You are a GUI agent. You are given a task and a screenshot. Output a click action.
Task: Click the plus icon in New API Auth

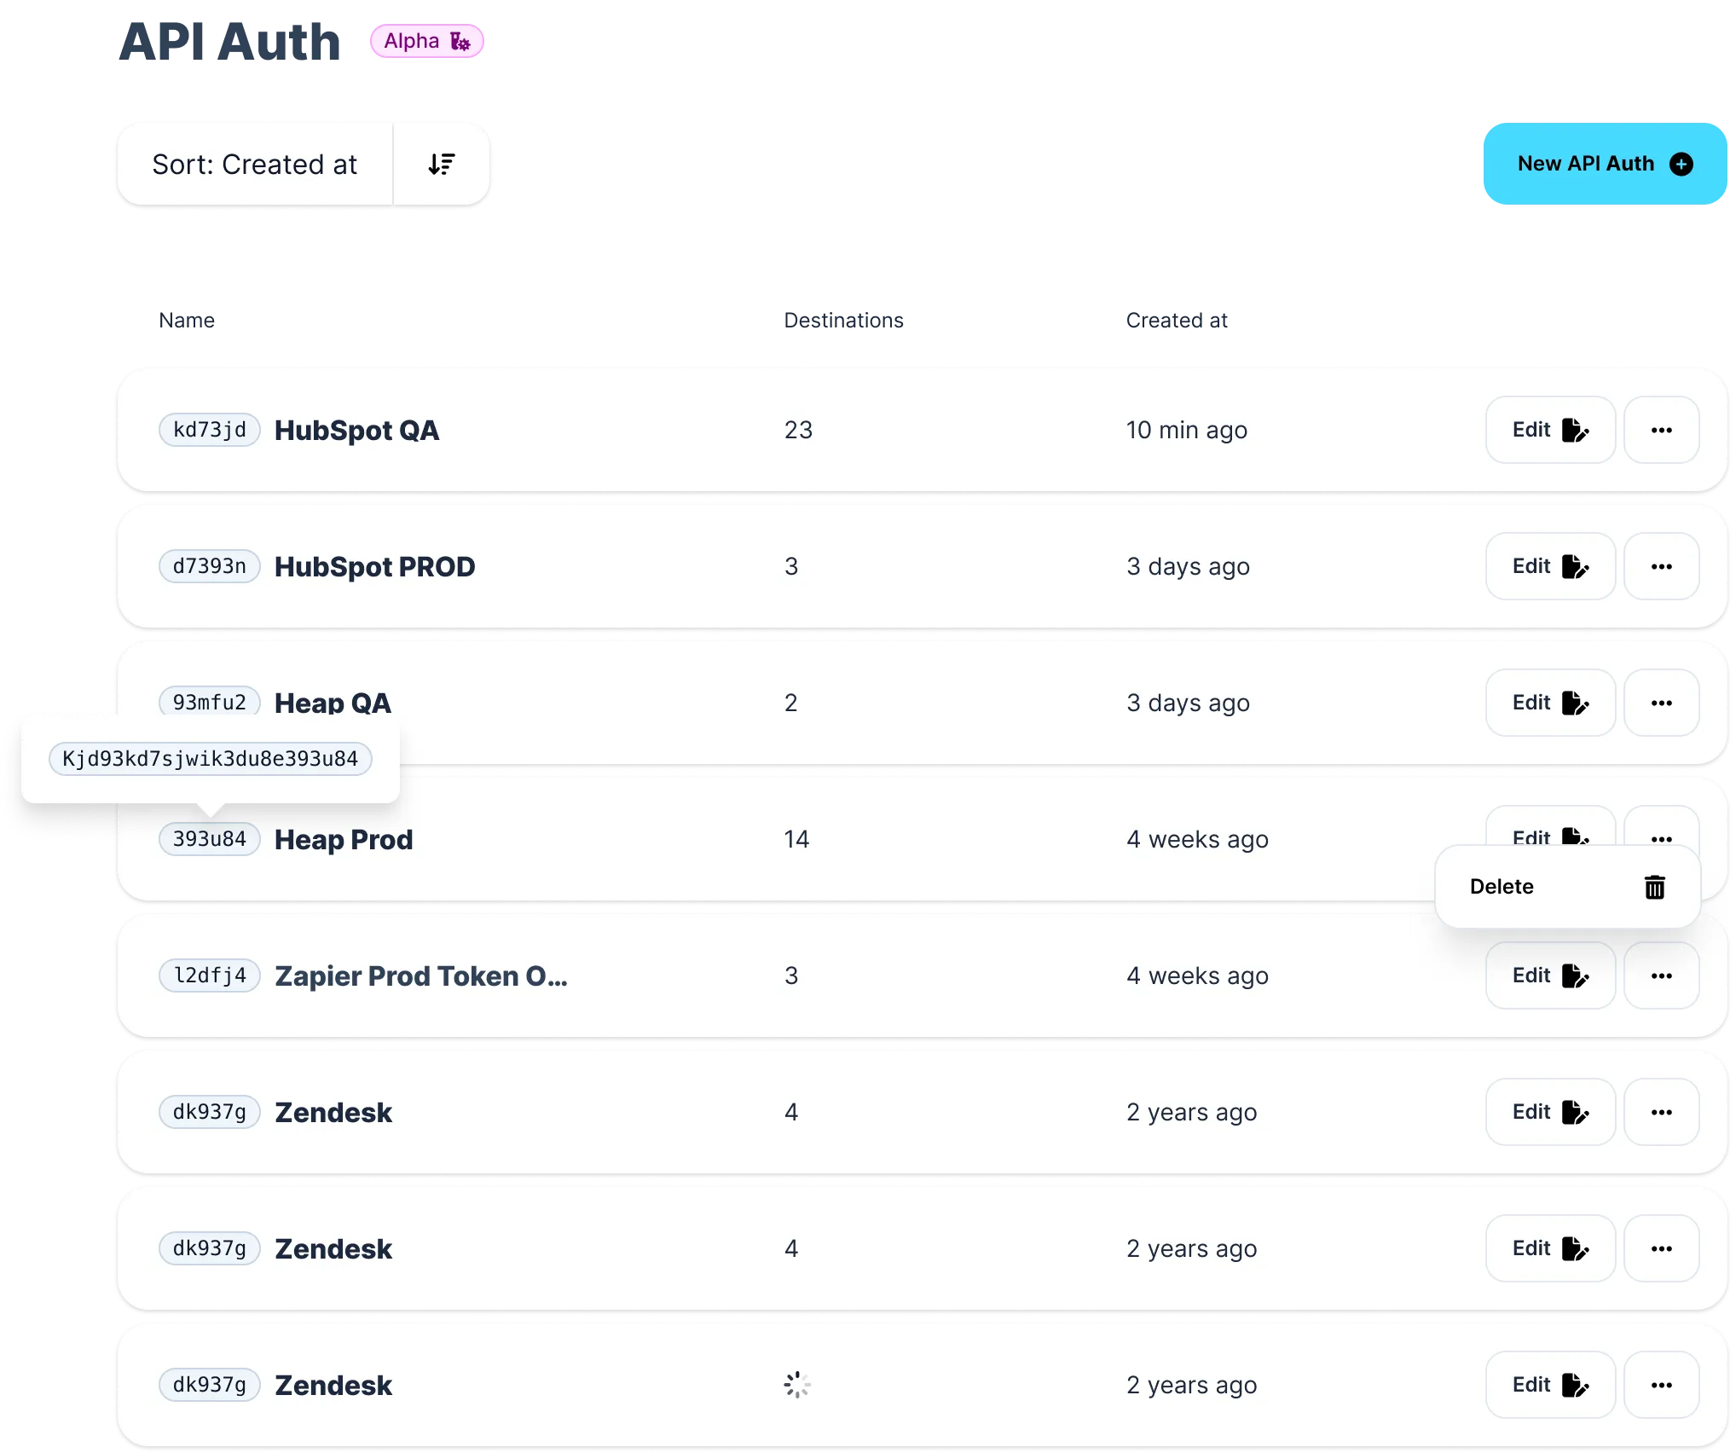(x=1681, y=164)
